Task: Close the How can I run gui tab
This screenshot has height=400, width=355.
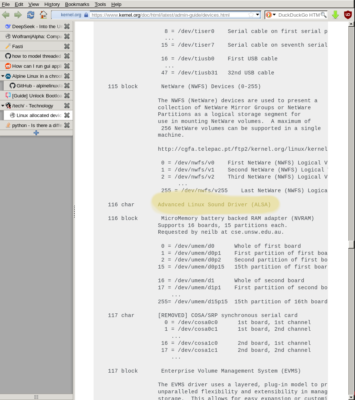Action: (x=67, y=66)
